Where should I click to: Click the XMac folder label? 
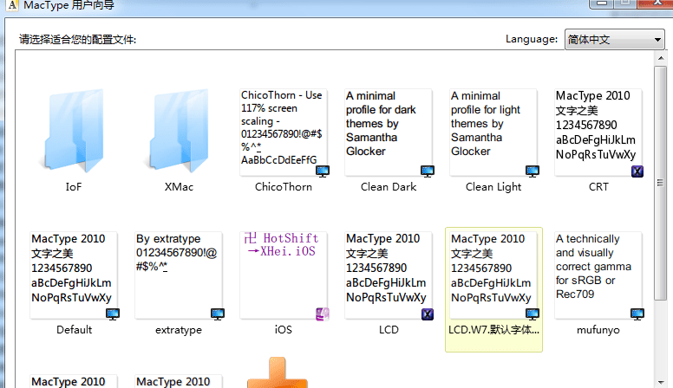[x=179, y=187]
